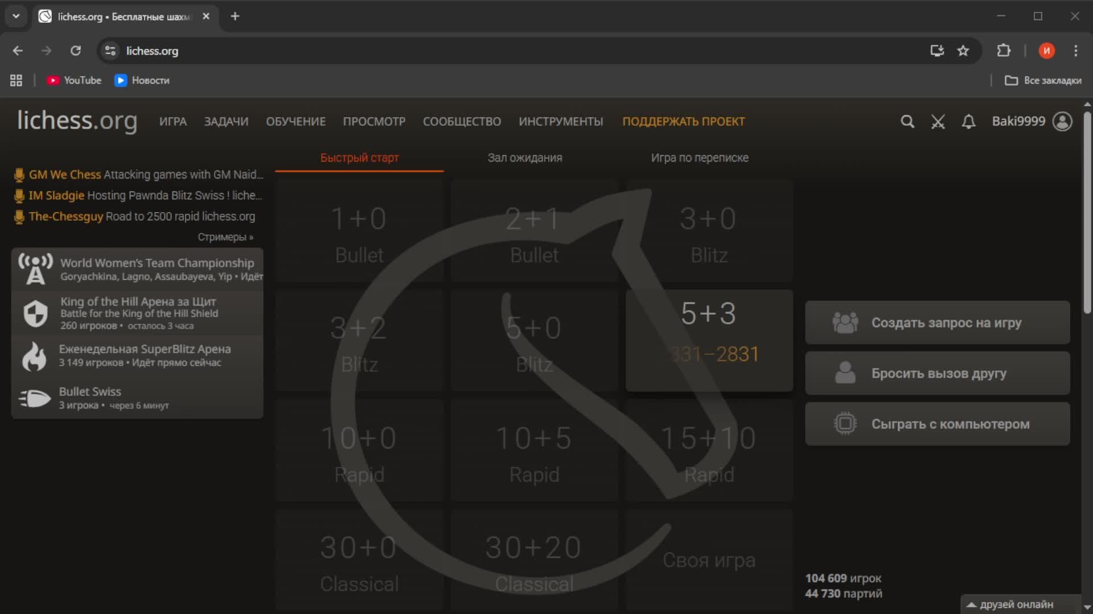Open the Chrome extensions puzzle icon
The image size is (1093, 614).
1004,51
